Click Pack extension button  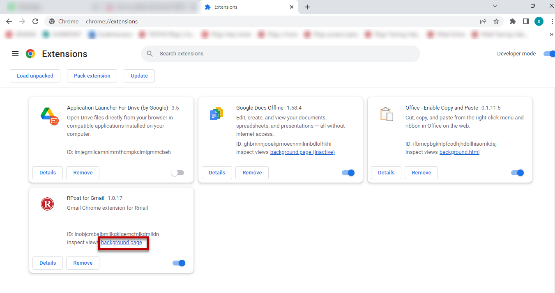click(x=92, y=76)
